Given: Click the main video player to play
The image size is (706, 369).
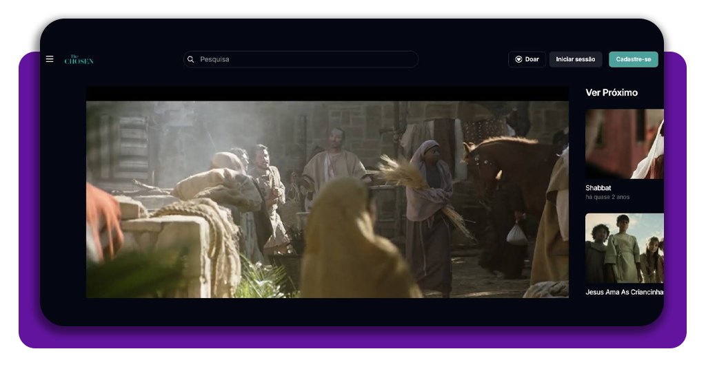Looking at the screenshot, I should 327,199.
